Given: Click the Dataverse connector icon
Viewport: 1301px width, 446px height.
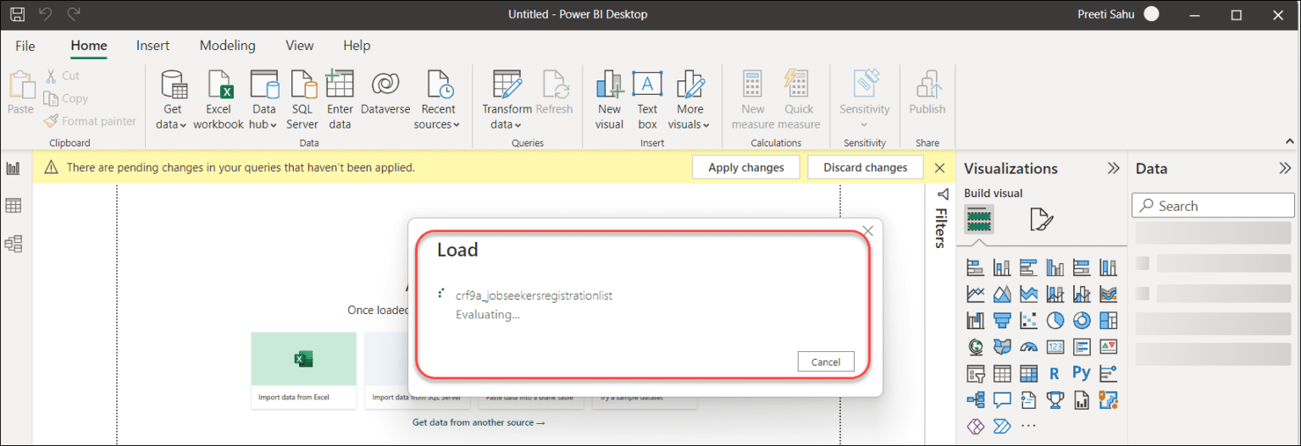Looking at the screenshot, I should pyautogui.click(x=385, y=85).
